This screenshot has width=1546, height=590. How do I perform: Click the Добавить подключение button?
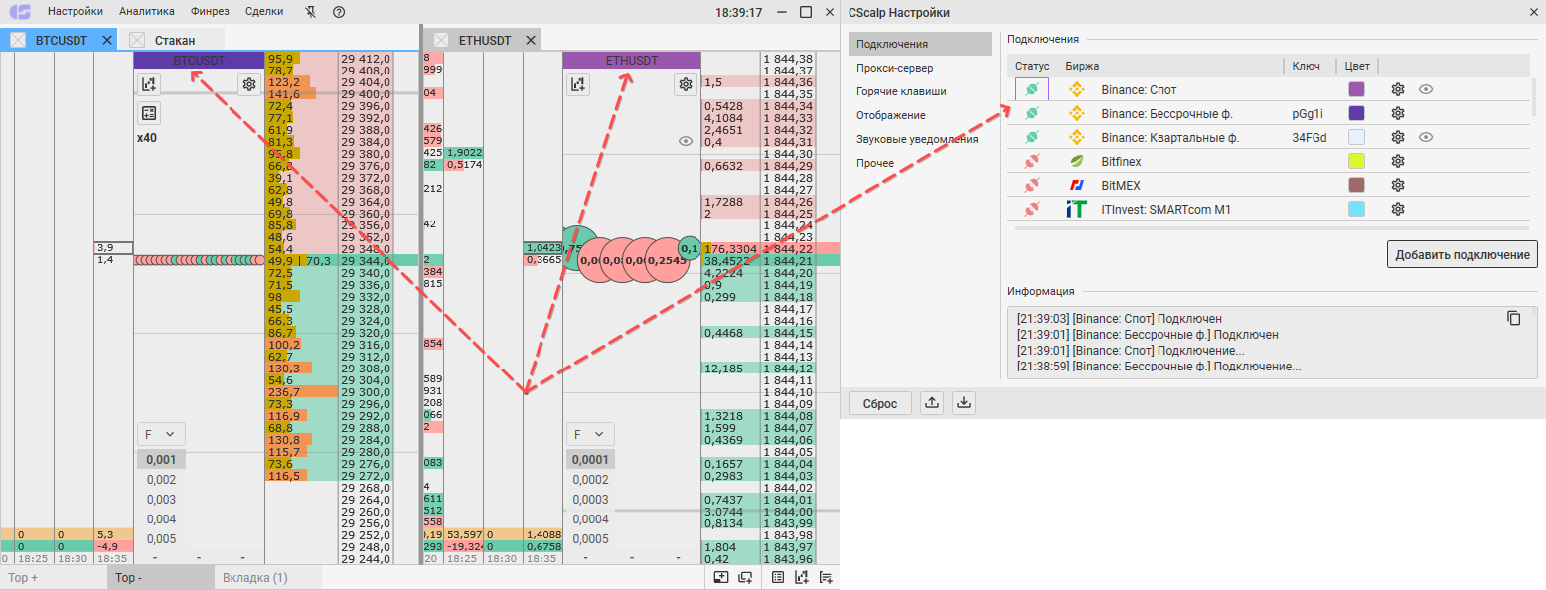(1463, 254)
